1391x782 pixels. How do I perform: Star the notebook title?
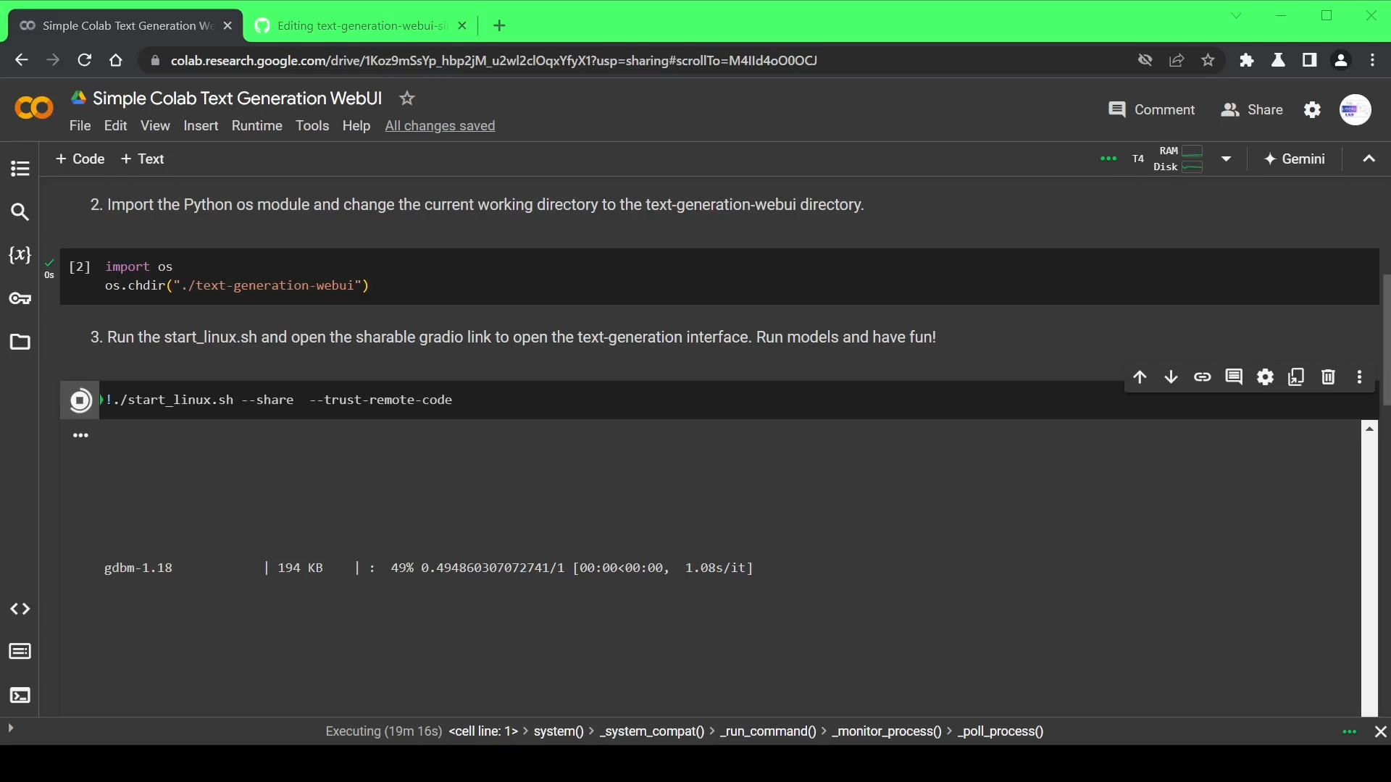(407, 98)
